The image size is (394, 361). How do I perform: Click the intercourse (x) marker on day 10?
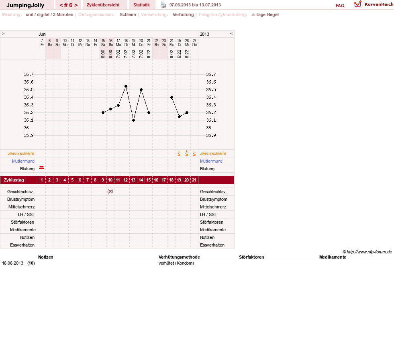(110, 191)
